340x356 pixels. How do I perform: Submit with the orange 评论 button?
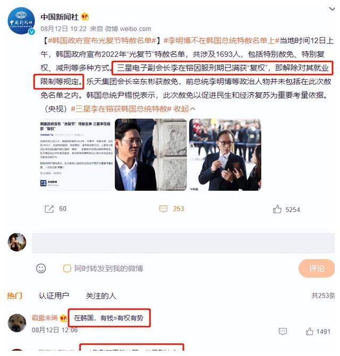click(317, 268)
